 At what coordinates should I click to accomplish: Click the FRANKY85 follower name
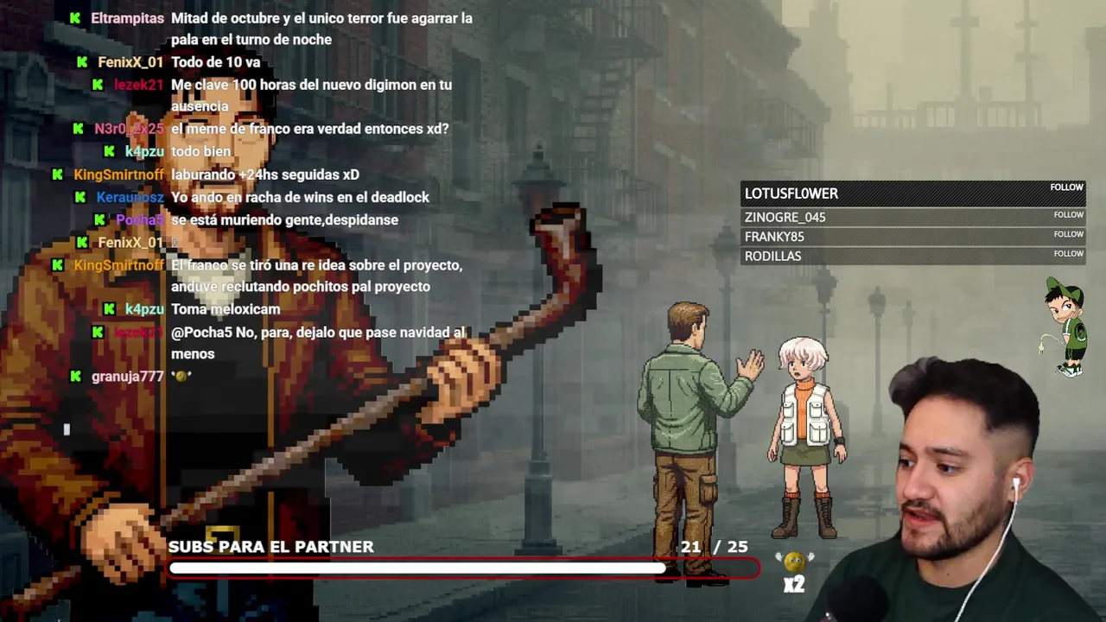pos(774,237)
